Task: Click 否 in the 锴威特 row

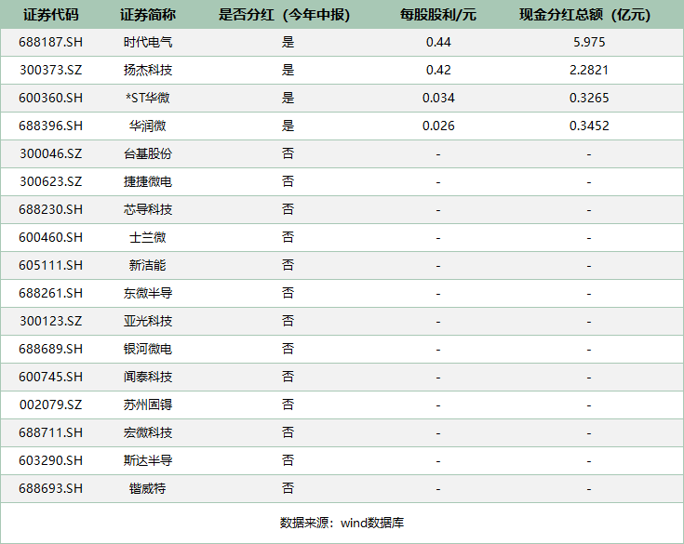Action: pyautogui.click(x=288, y=488)
